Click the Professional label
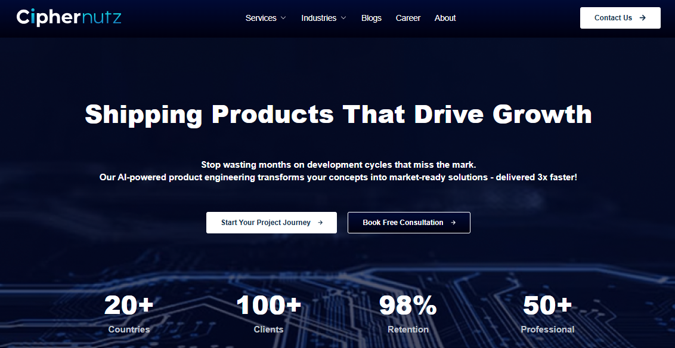 pos(547,329)
